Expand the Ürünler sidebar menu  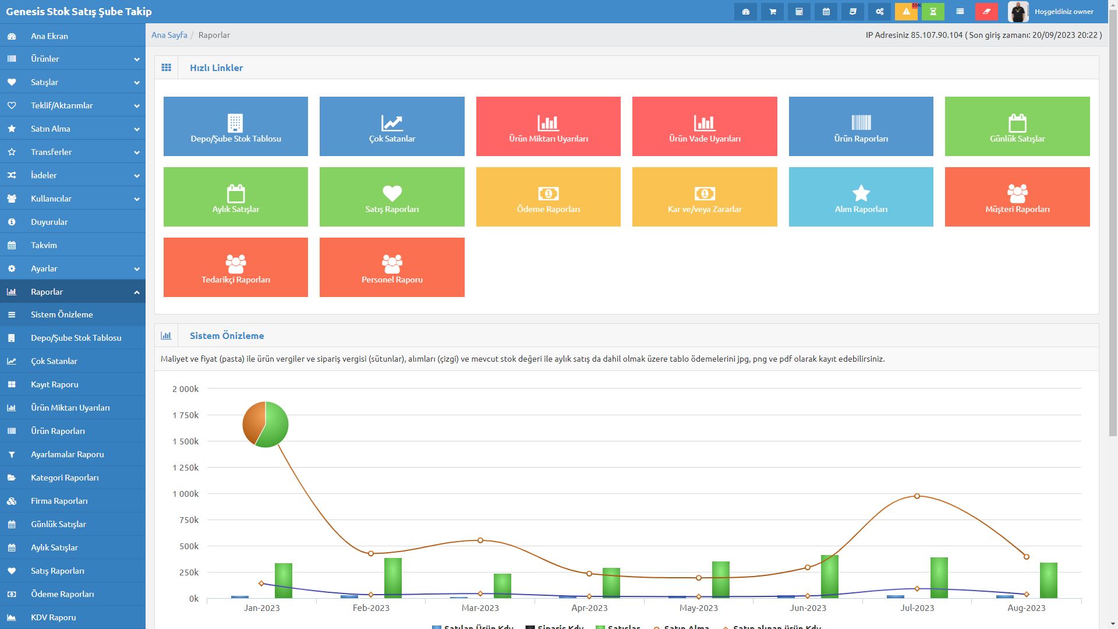coord(73,59)
